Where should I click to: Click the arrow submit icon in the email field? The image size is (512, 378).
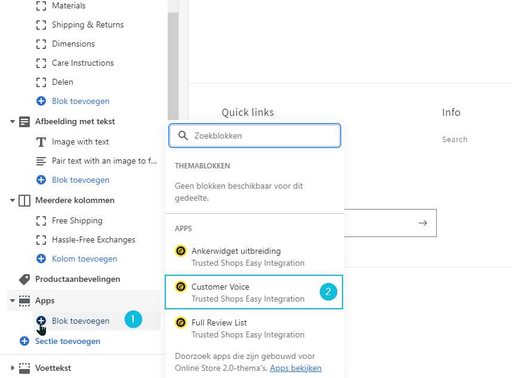pos(422,223)
